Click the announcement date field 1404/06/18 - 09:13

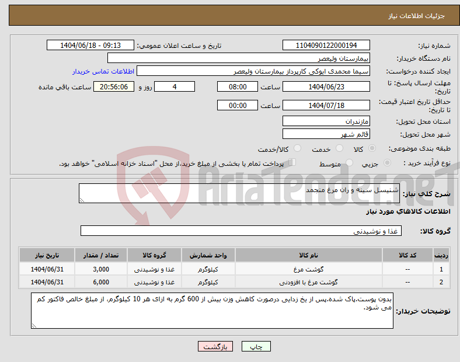pos(90,45)
